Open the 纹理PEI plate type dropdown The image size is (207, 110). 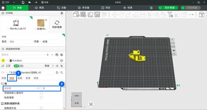(35, 29)
